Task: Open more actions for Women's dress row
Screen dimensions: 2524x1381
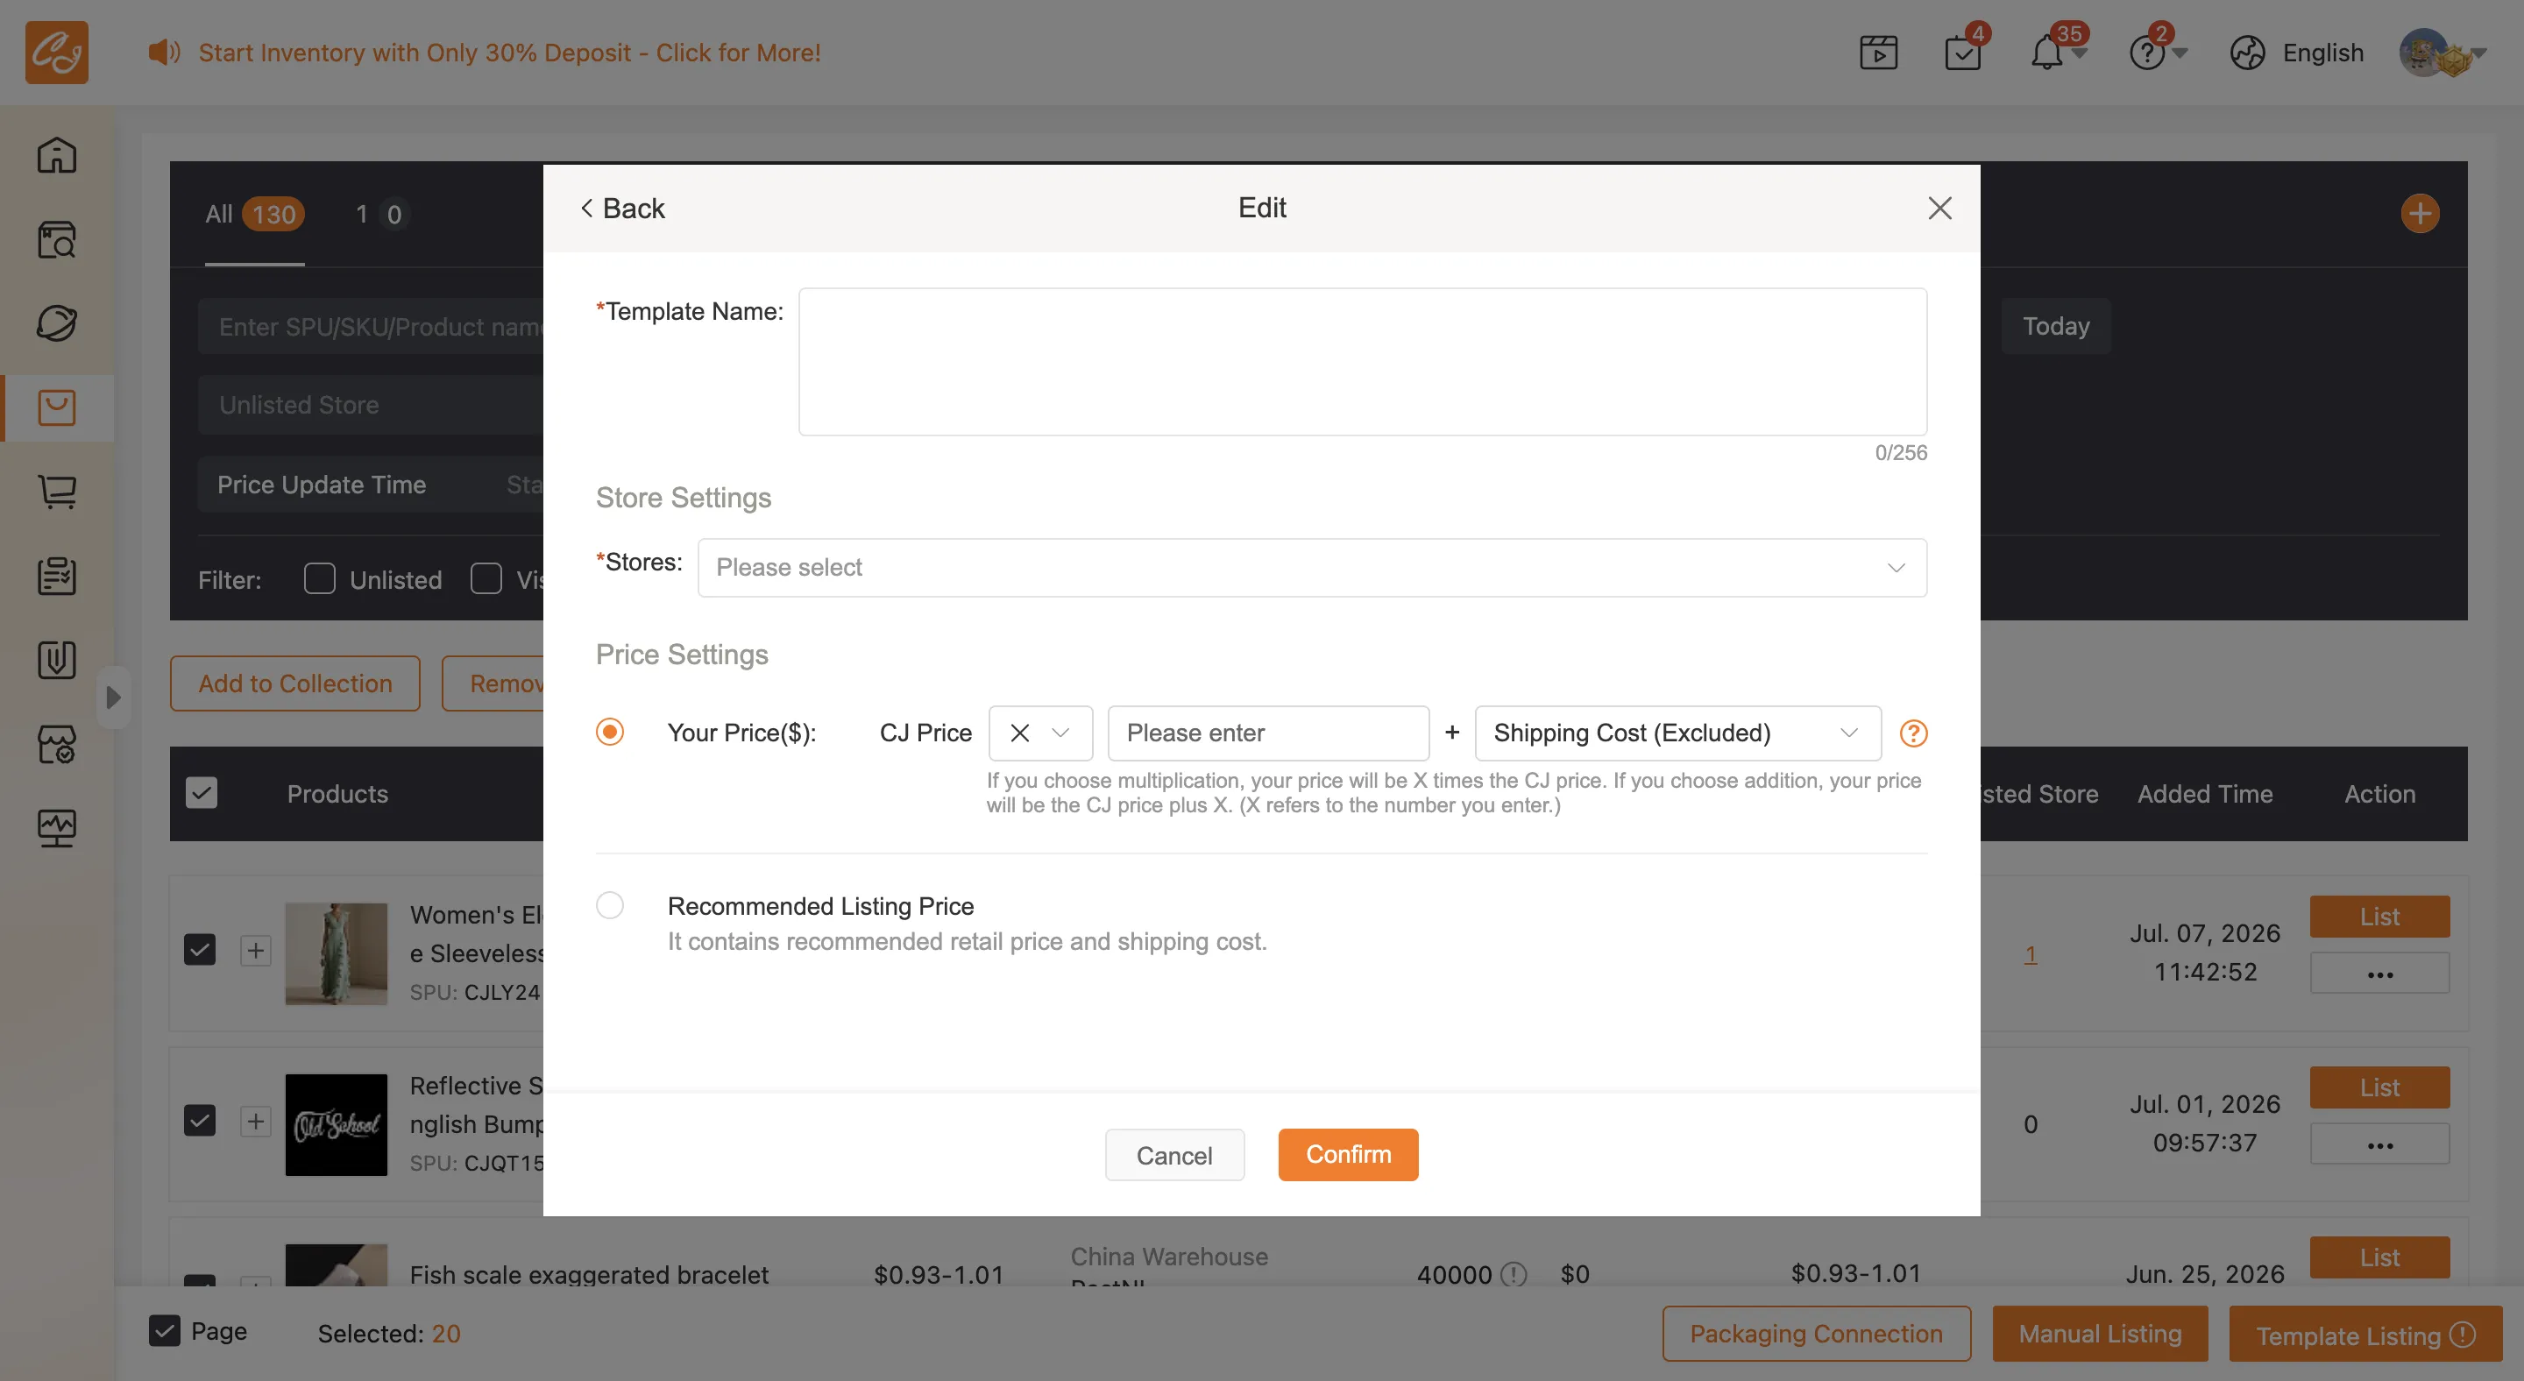Action: click(x=2379, y=974)
